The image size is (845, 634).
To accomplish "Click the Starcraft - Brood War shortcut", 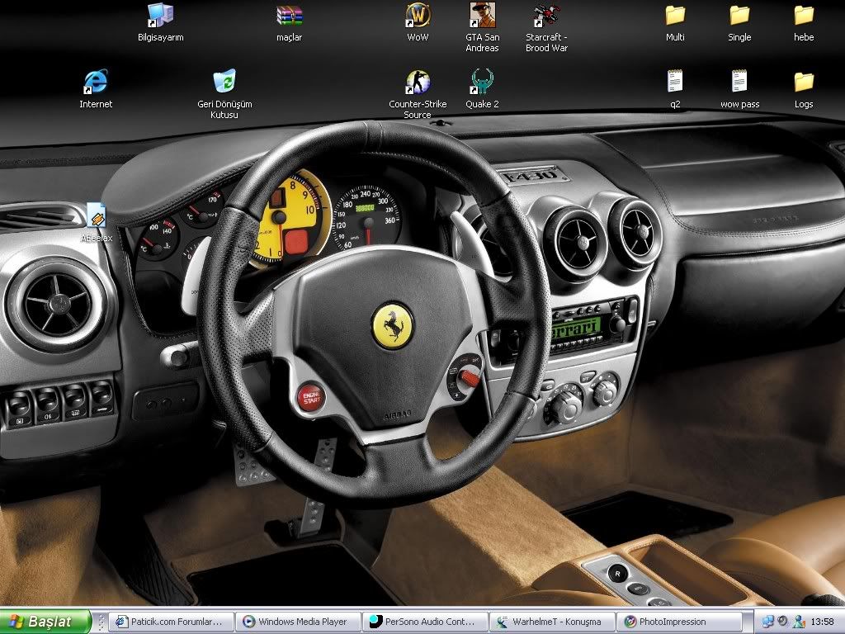I will 546,16.
